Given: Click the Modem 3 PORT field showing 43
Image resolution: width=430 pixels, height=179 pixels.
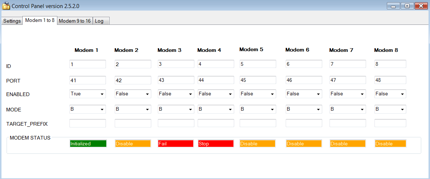Looking at the screenshot, I should 176,80.
